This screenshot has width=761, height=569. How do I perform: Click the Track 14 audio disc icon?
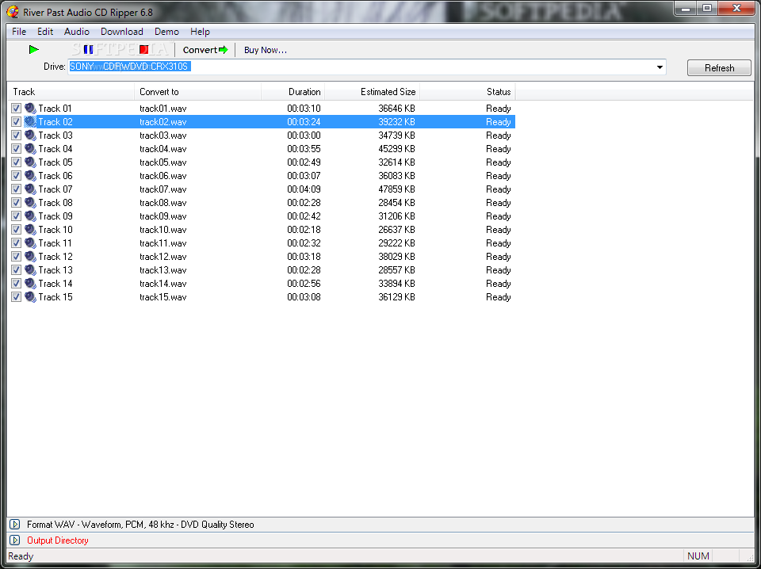(30, 283)
